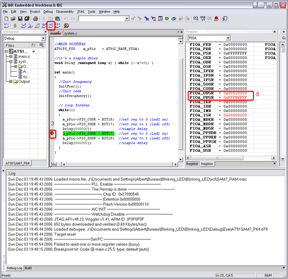Click the Step Over debug icon
The image size is (288, 279).
coord(24,25)
